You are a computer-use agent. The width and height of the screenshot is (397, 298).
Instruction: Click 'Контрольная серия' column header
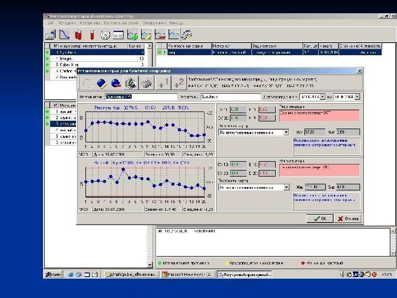(189, 46)
